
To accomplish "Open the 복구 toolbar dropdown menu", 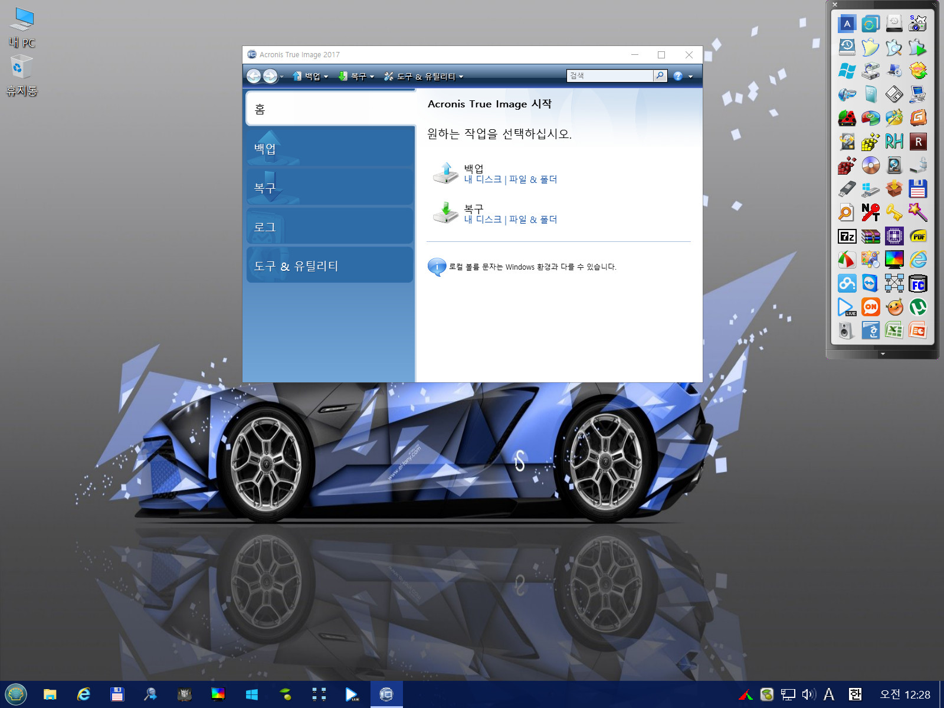I will [x=356, y=76].
